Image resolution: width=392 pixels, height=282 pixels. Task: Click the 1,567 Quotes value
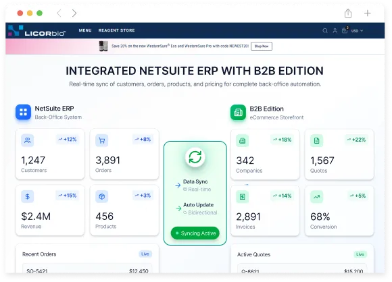tap(322, 161)
